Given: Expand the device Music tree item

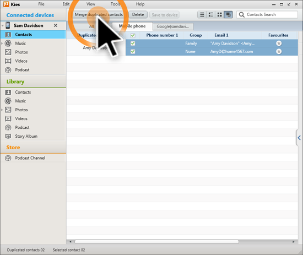Looking at the screenshot, I should coord(2,44).
